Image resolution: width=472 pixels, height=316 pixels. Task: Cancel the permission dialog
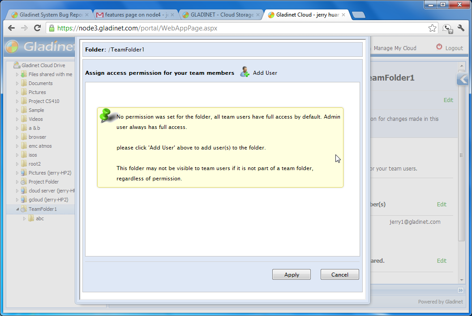[x=339, y=274]
